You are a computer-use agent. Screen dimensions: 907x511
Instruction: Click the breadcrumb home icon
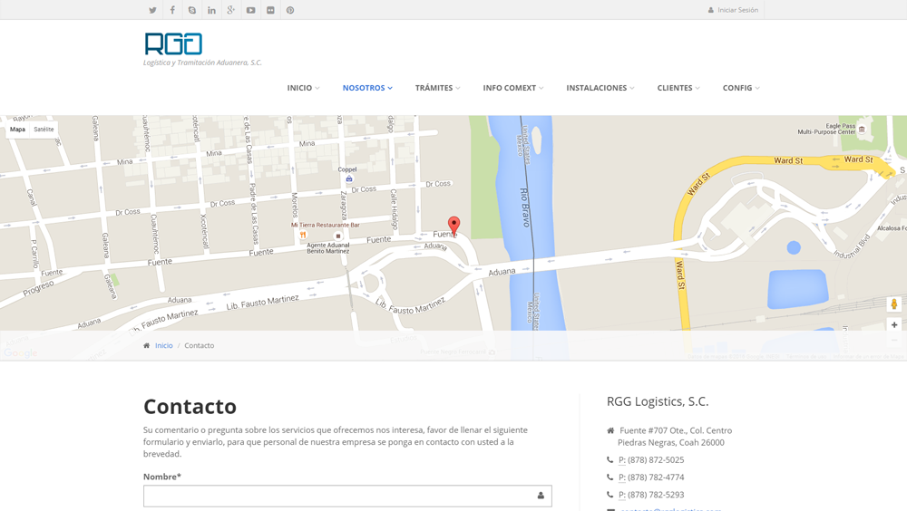pos(146,346)
